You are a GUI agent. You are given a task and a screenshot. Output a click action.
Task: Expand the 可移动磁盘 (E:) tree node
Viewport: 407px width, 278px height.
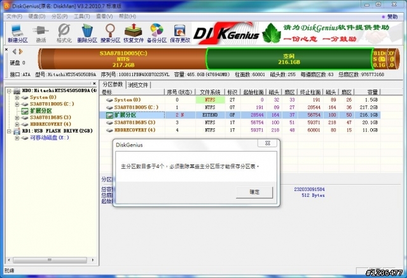(x=17, y=138)
